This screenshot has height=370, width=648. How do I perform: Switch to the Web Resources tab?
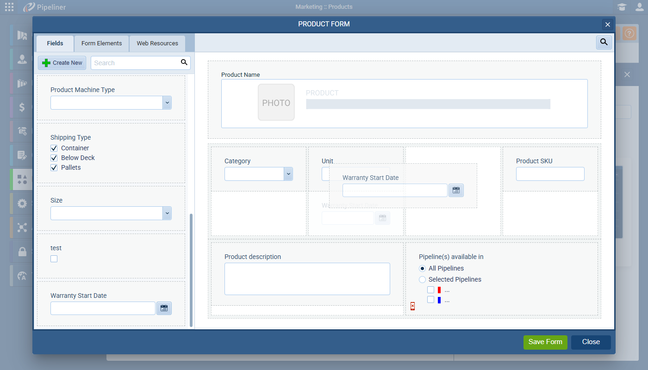157,43
